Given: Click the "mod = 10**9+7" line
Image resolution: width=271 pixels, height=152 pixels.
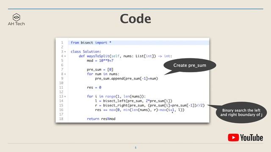Looking at the screenshot, I should (100, 60).
